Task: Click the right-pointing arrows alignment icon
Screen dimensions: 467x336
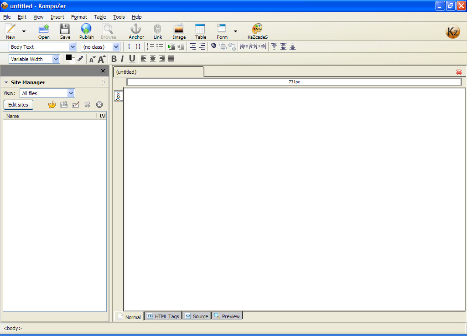Action: pos(262,46)
